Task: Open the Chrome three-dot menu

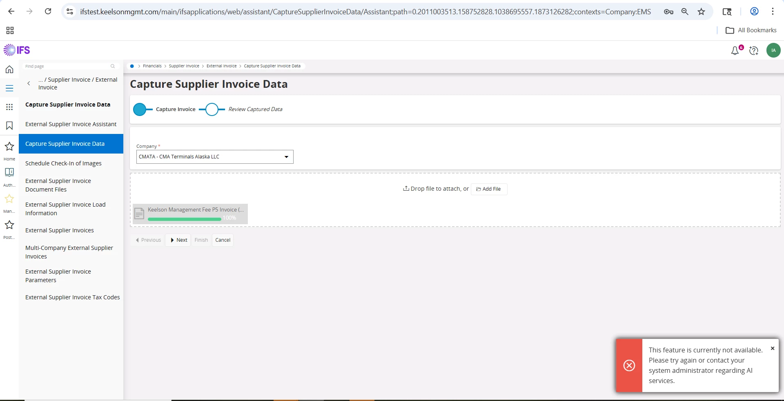Action: pyautogui.click(x=773, y=11)
